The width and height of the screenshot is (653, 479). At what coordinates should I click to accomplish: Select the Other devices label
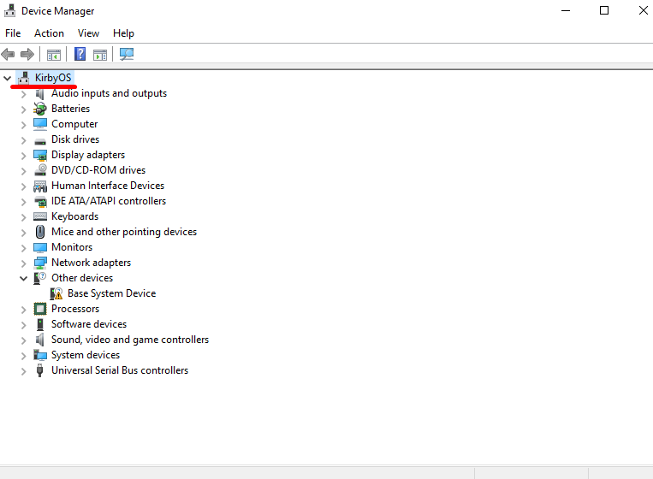(82, 278)
